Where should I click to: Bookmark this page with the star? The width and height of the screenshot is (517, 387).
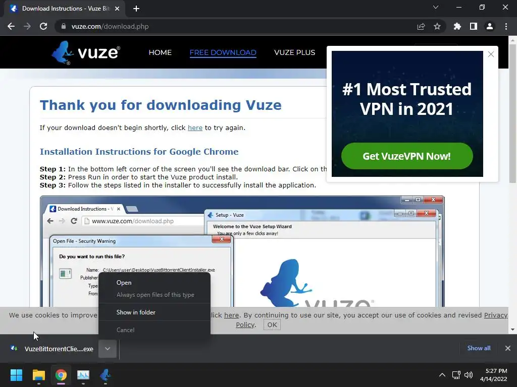pos(437,26)
